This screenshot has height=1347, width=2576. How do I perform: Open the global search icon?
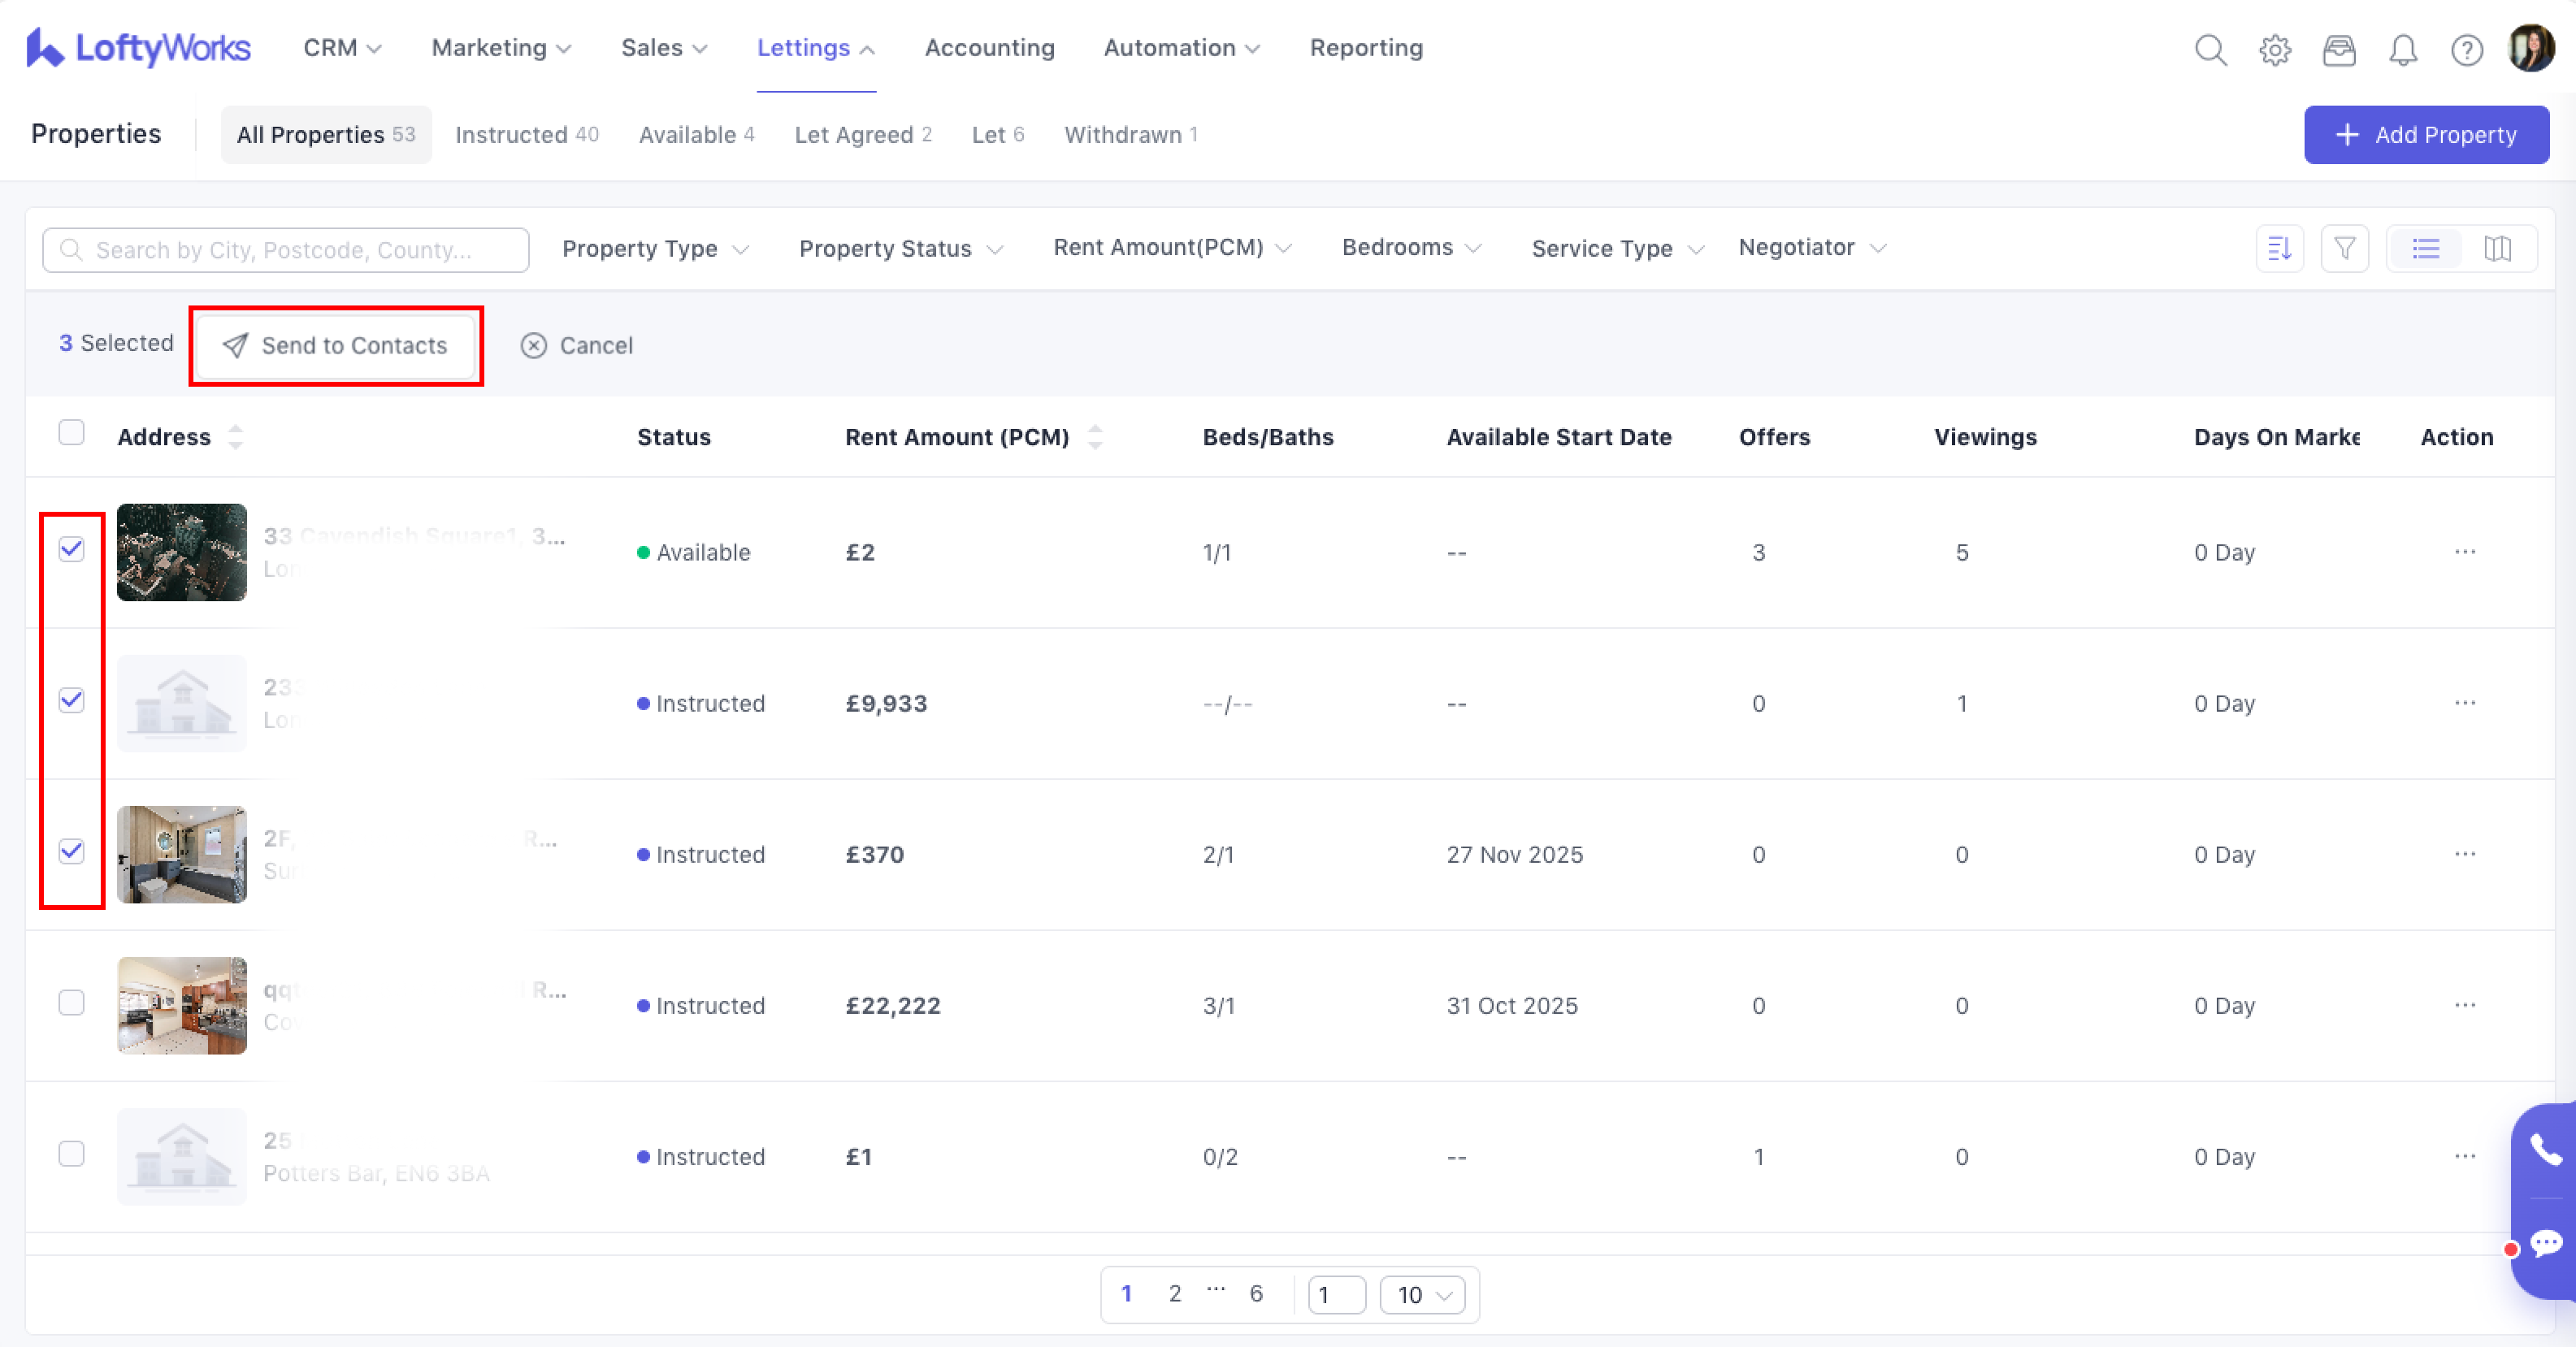point(2210,49)
